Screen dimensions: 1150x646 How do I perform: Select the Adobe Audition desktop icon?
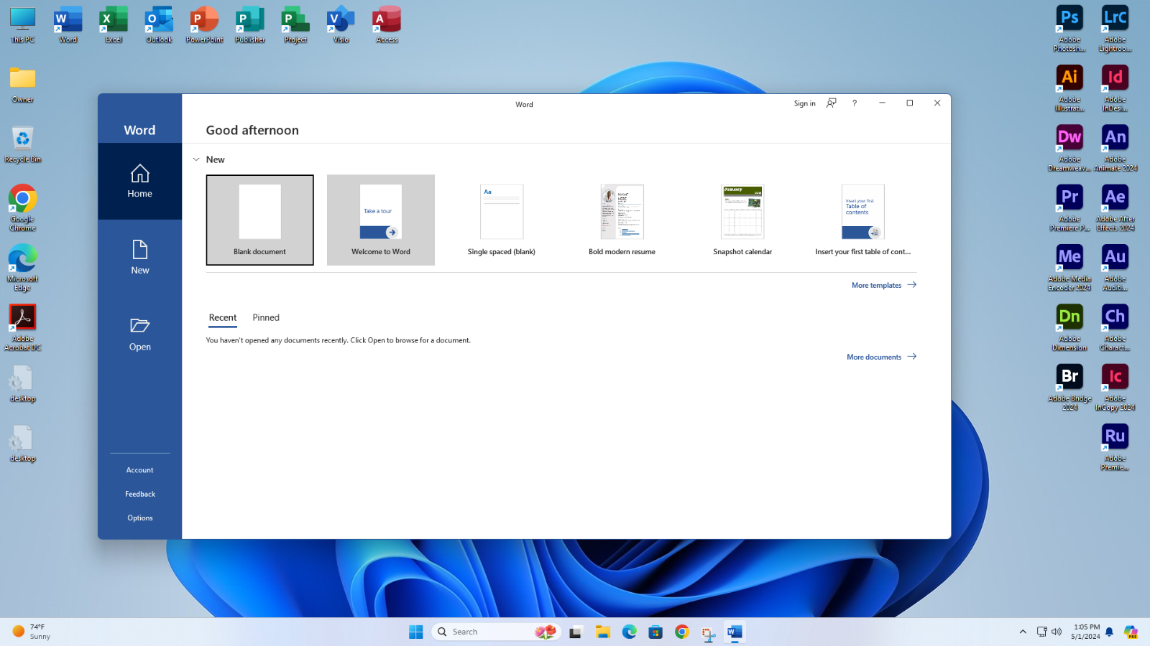click(x=1115, y=268)
